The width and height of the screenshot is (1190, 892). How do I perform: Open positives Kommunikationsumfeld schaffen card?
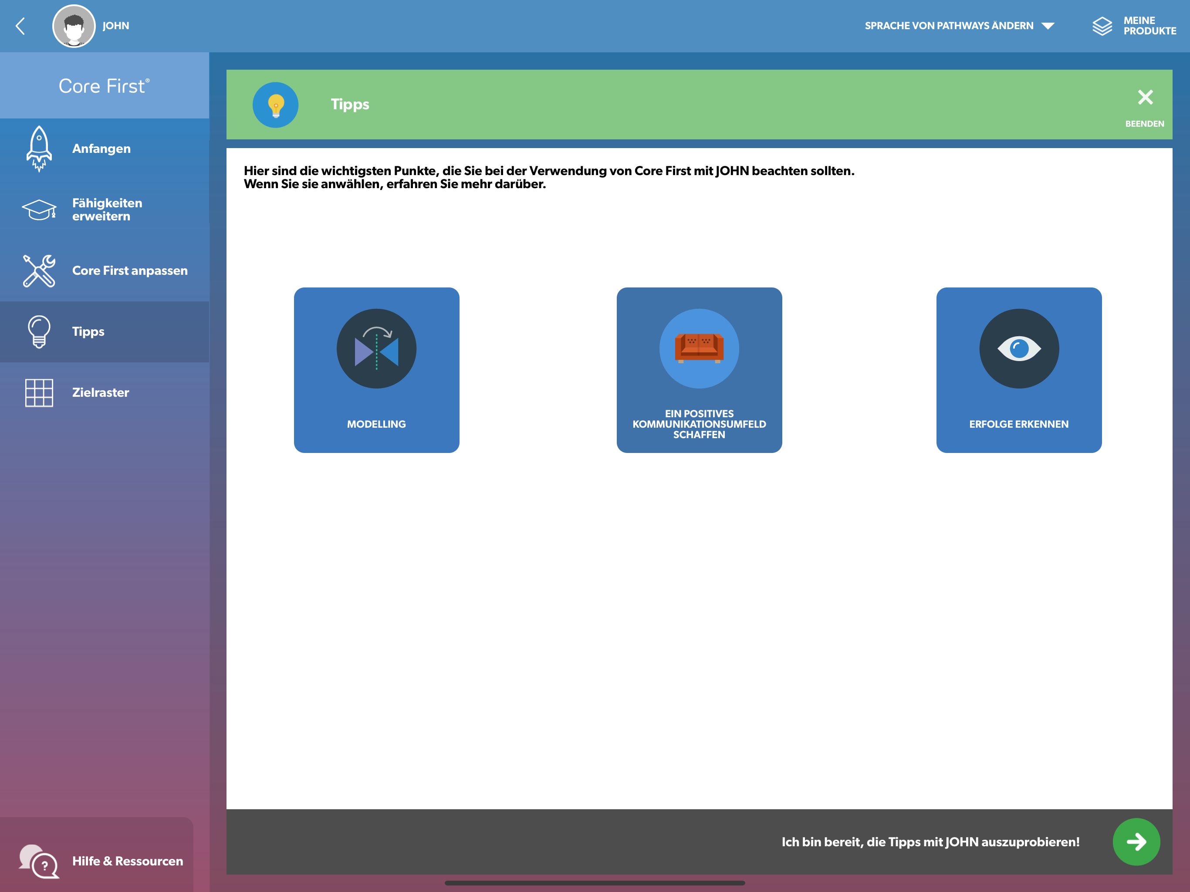[700, 370]
